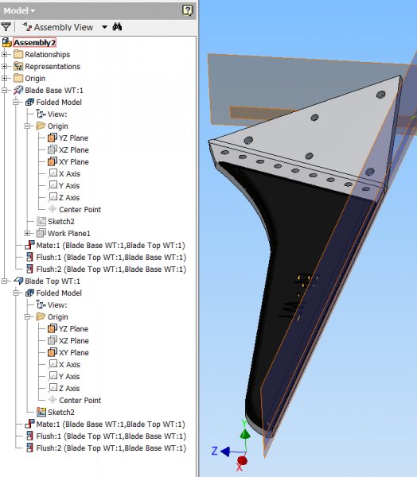Screen dimensions: 417x477
Task: Click the Mate:1 constraint icon under Blade Base
Action: click(29, 245)
